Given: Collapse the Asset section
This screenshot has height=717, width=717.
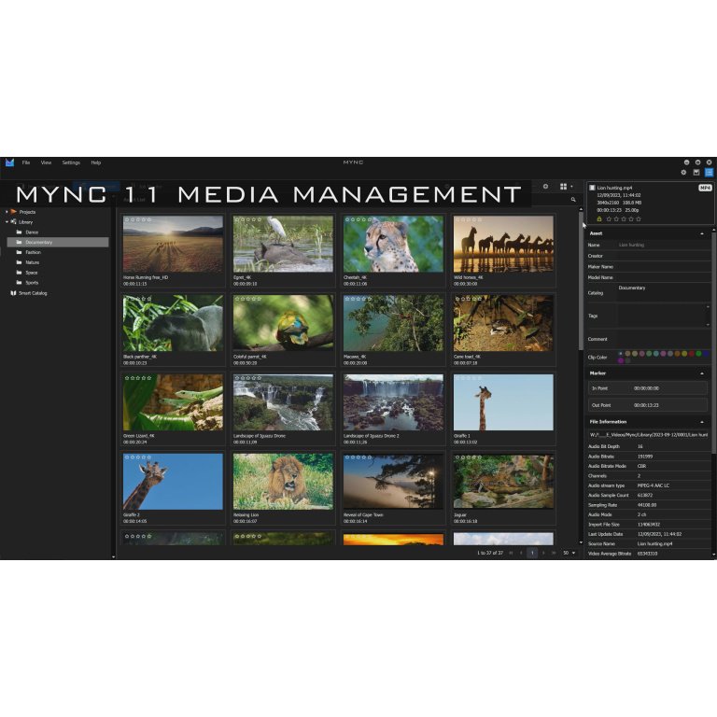Looking at the screenshot, I should (702, 233).
